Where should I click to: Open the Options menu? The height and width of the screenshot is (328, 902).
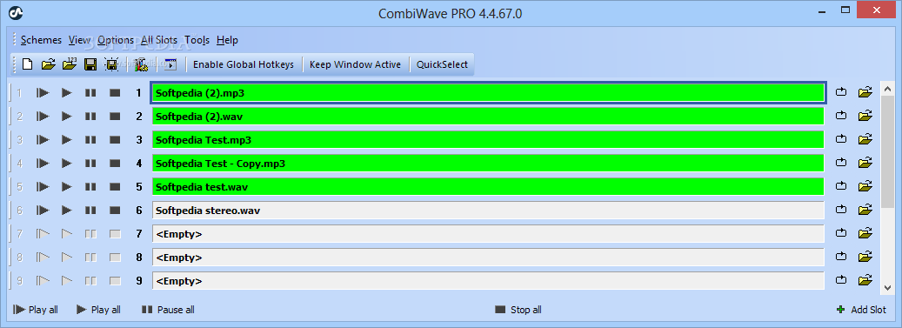(116, 40)
